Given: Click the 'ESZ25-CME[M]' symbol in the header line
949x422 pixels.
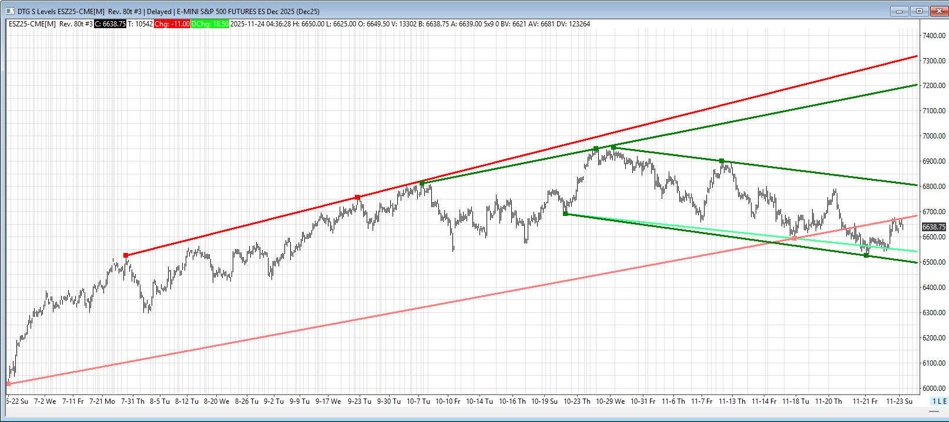Looking at the screenshot, I should point(32,24).
